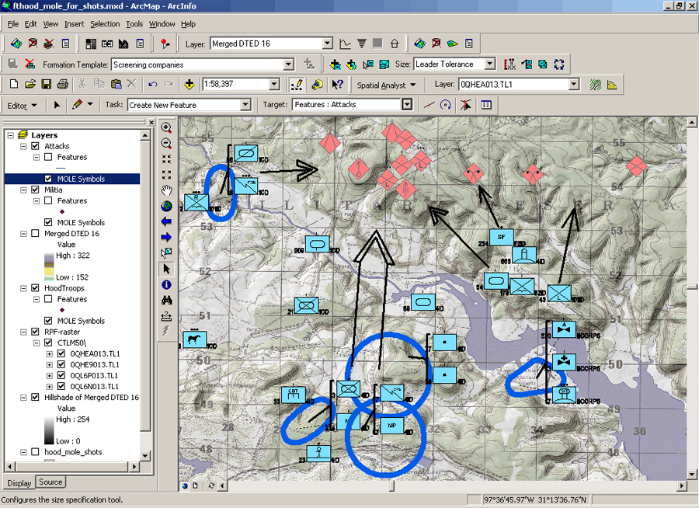Click the Attacks blue line symbol
699x508 pixels.
click(x=61, y=168)
